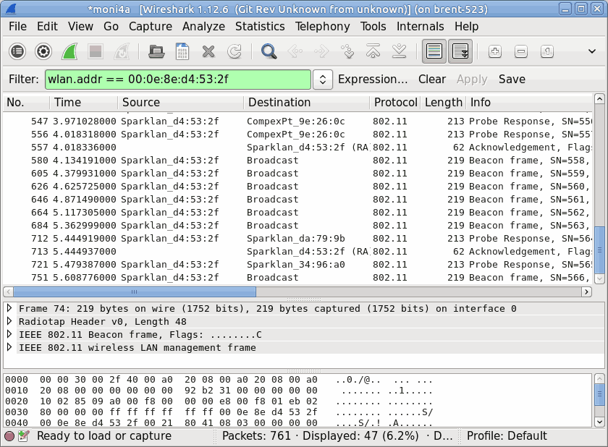Open the capture interfaces list icon
This screenshot has width=608, height=447.
tap(17, 51)
